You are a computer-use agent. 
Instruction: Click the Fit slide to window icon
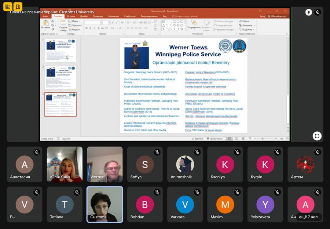[x=287, y=138]
